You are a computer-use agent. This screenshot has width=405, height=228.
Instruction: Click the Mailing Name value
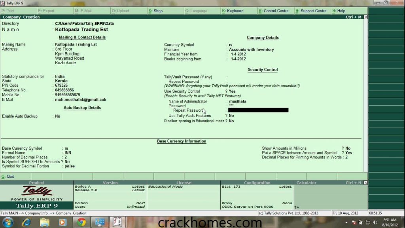coord(76,44)
